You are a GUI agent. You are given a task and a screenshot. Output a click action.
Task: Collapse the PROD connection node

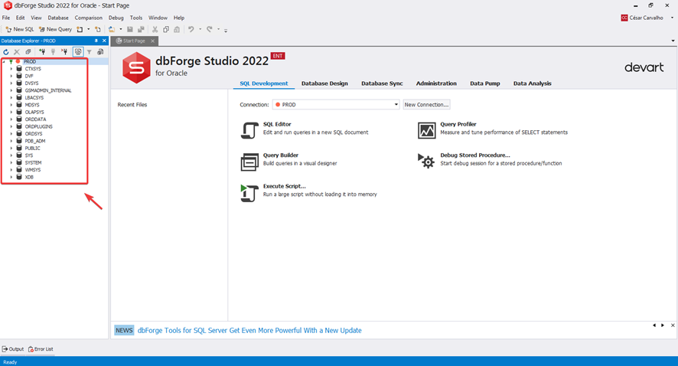click(x=4, y=61)
